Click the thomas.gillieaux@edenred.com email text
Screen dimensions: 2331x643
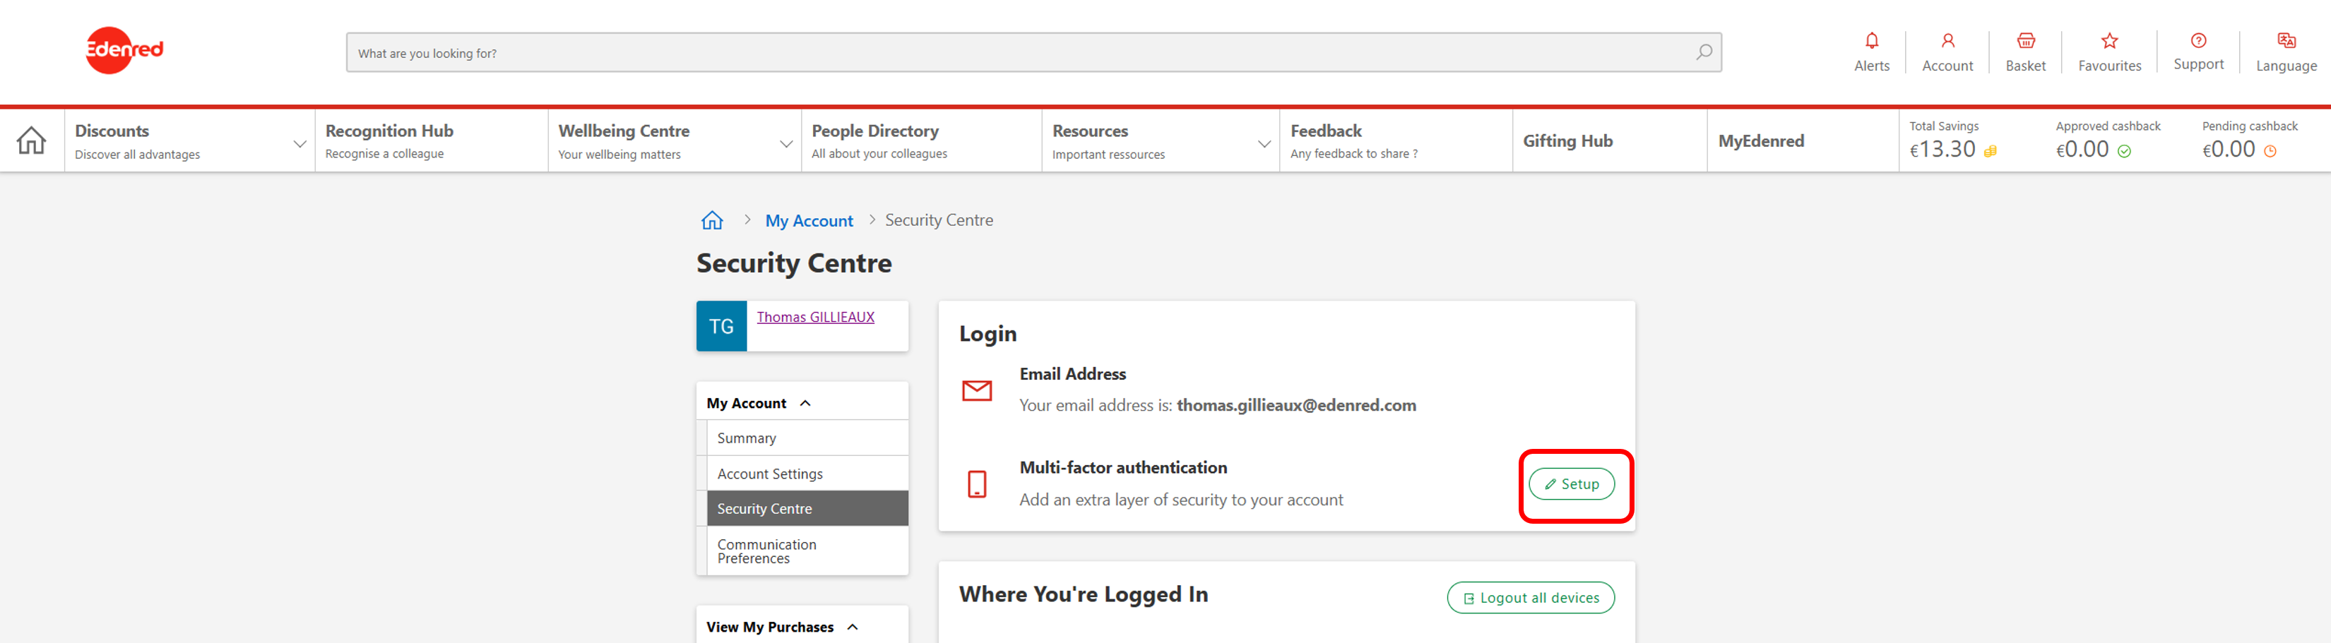coord(1295,405)
